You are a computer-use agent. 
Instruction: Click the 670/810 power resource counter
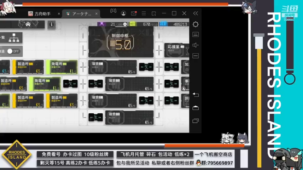[x=144, y=24]
